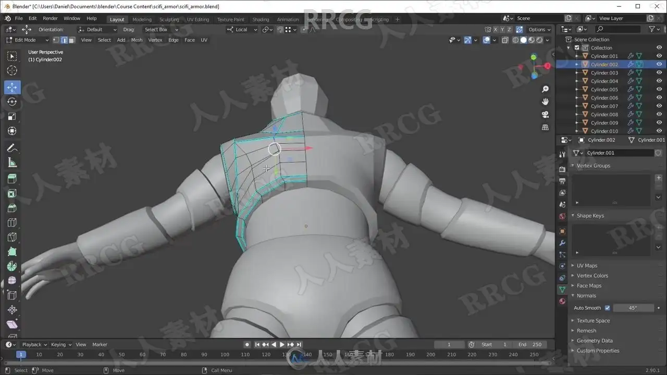The image size is (667, 375).
Task: Expand the Vertex Colors panel
Action: point(592,276)
